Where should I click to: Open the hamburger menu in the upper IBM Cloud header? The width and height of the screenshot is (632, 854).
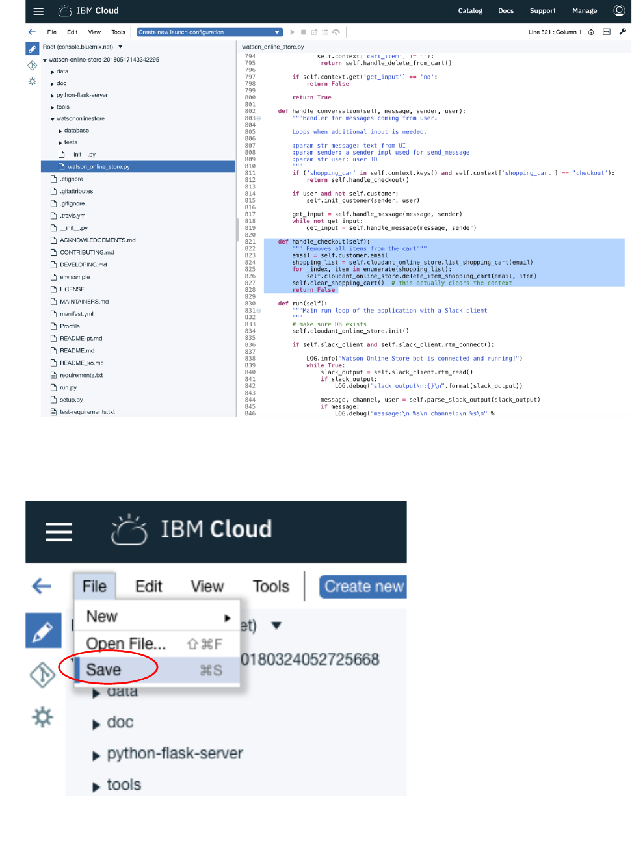(x=38, y=11)
